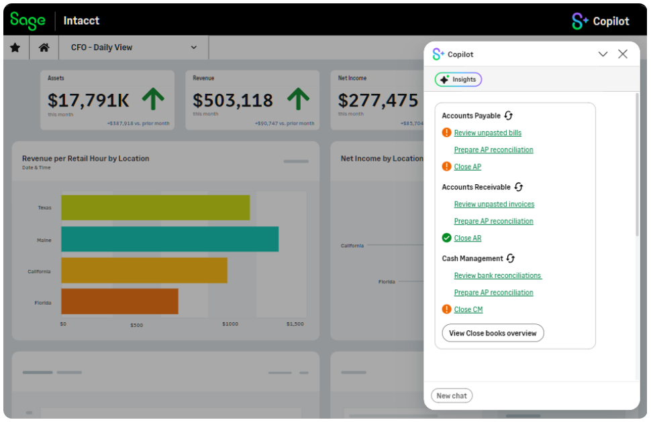Click the green up arrow on Revenue card
This screenshot has height=422, width=651.
click(x=298, y=98)
